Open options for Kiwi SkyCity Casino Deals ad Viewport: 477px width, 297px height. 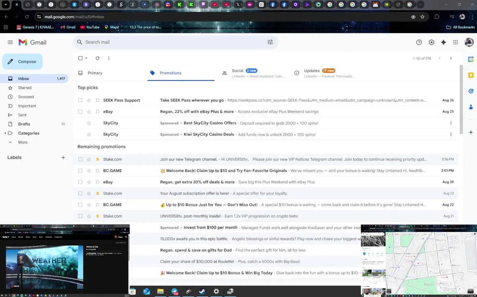coord(451,134)
